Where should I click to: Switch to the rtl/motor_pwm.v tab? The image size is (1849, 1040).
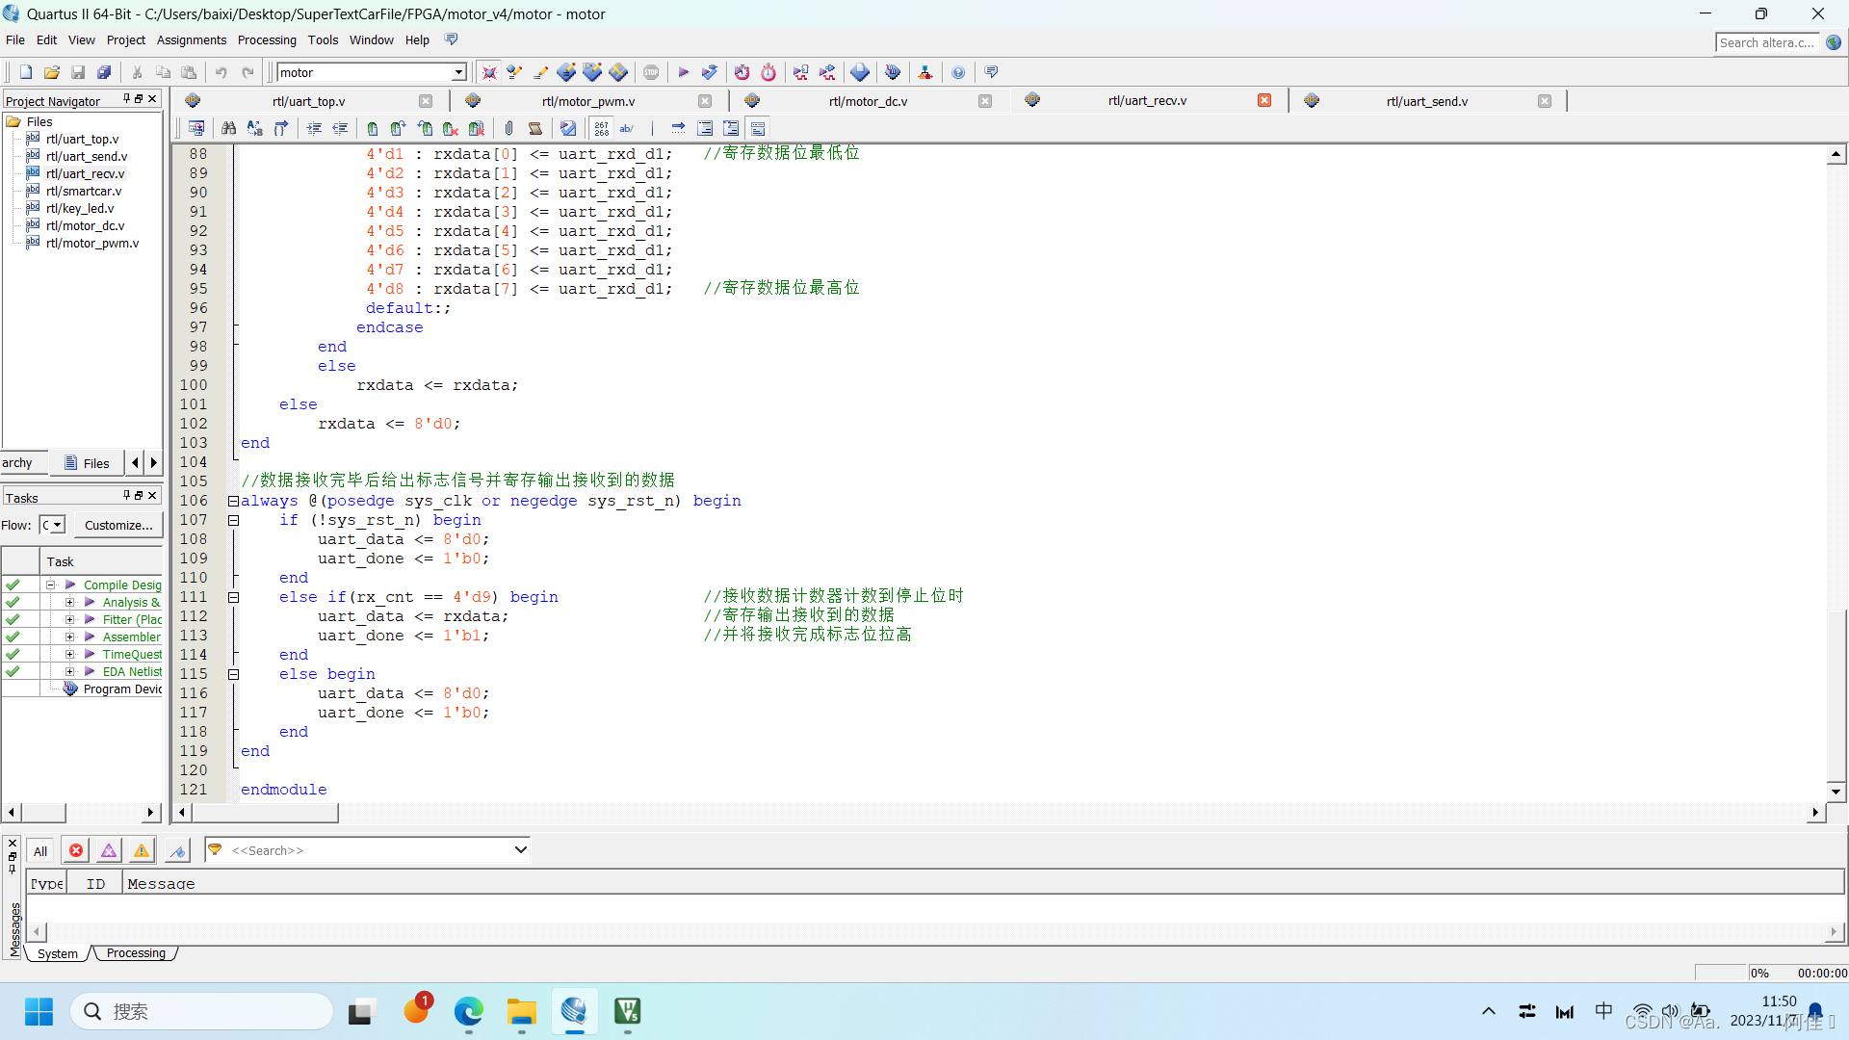coord(588,100)
